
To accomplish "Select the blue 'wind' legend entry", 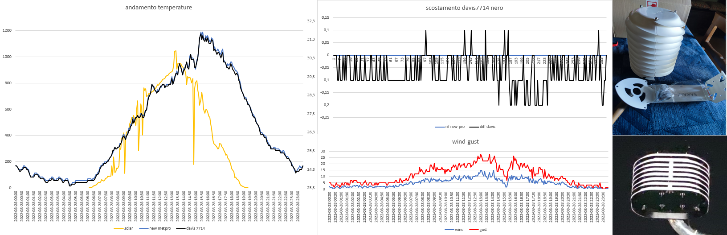I will (x=459, y=230).
